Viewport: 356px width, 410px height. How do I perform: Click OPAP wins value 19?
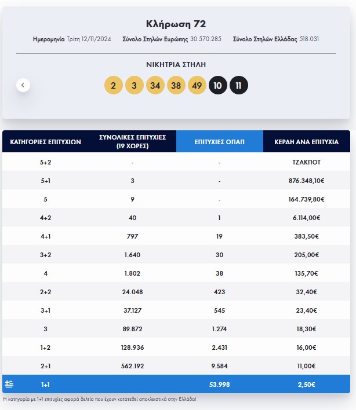tap(219, 236)
